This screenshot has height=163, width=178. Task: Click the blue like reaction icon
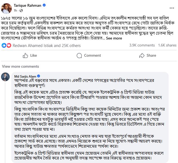coord(4,45)
